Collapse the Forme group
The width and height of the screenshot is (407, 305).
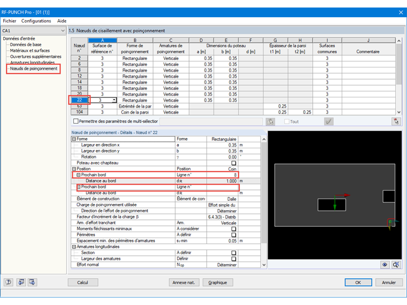[74, 139]
